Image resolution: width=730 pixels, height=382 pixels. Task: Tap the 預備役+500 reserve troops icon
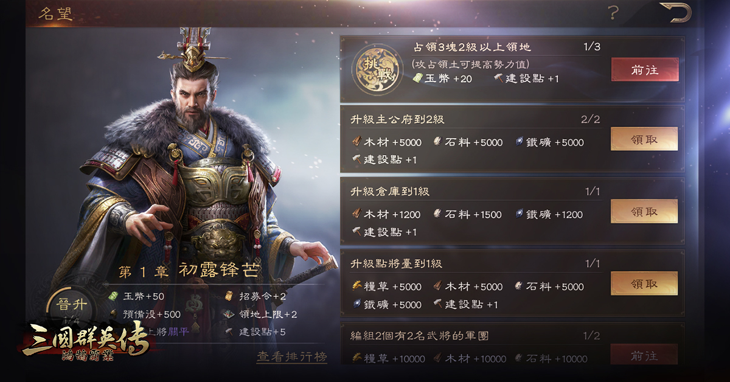click(113, 314)
